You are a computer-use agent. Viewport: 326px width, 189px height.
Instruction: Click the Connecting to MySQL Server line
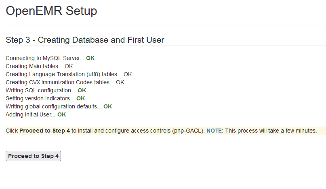tap(44, 58)
